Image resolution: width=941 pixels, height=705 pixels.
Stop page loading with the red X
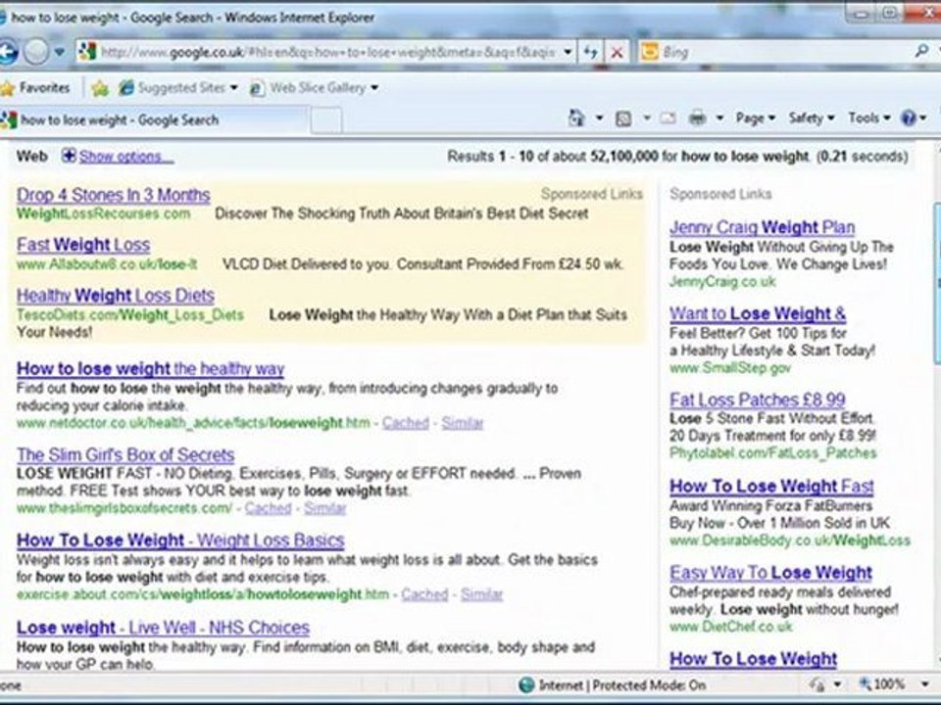[x=617, y=52]
